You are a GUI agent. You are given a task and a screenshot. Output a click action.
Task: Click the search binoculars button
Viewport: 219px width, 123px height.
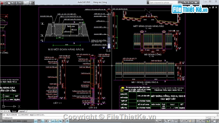[180, 2]
